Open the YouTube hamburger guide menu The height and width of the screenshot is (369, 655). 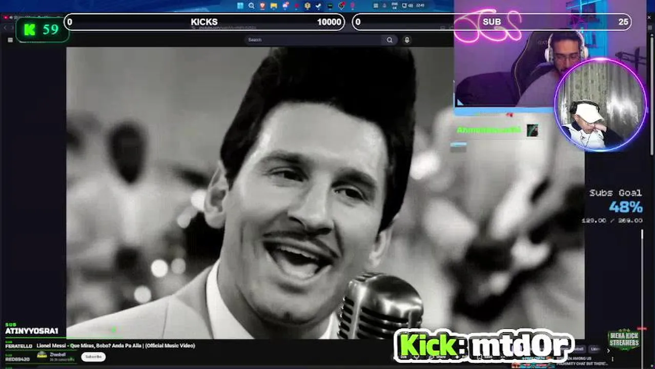10,40
